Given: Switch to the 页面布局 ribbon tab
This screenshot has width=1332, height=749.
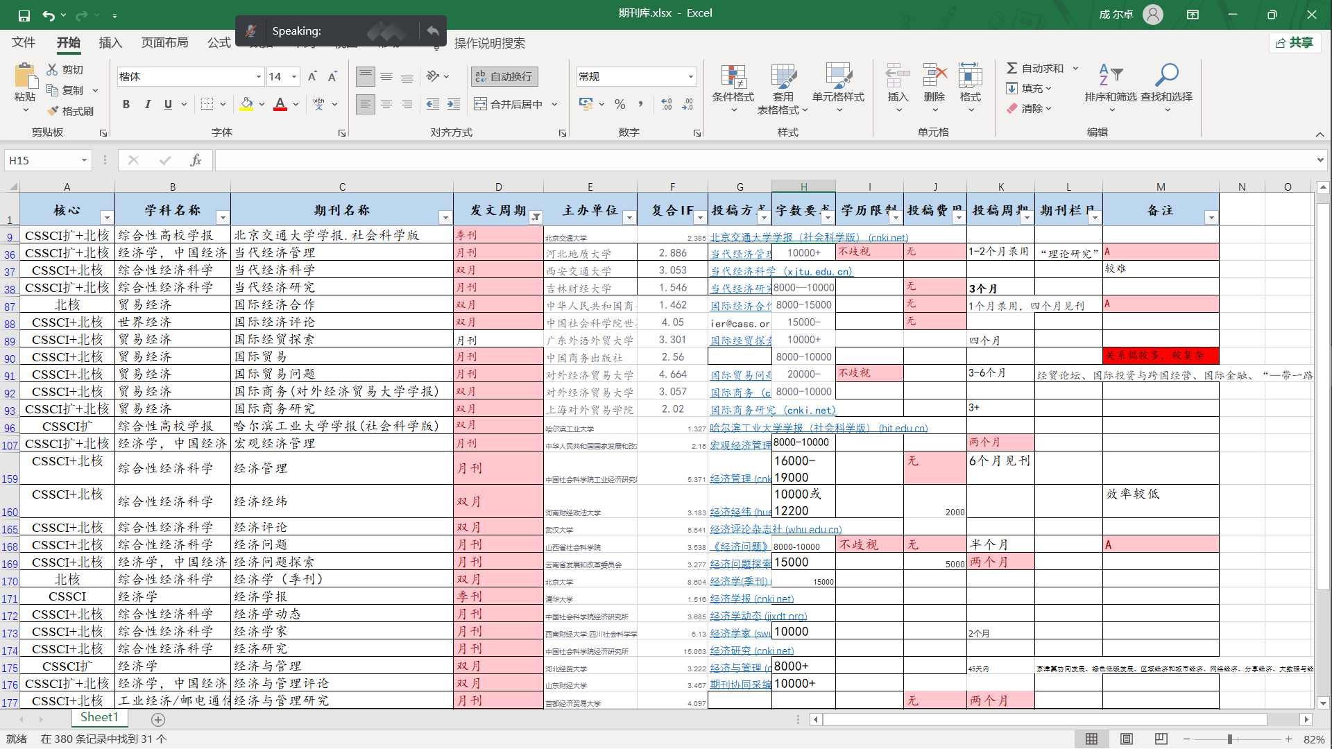Looking at the screenshot, I should tap(164, 43).
